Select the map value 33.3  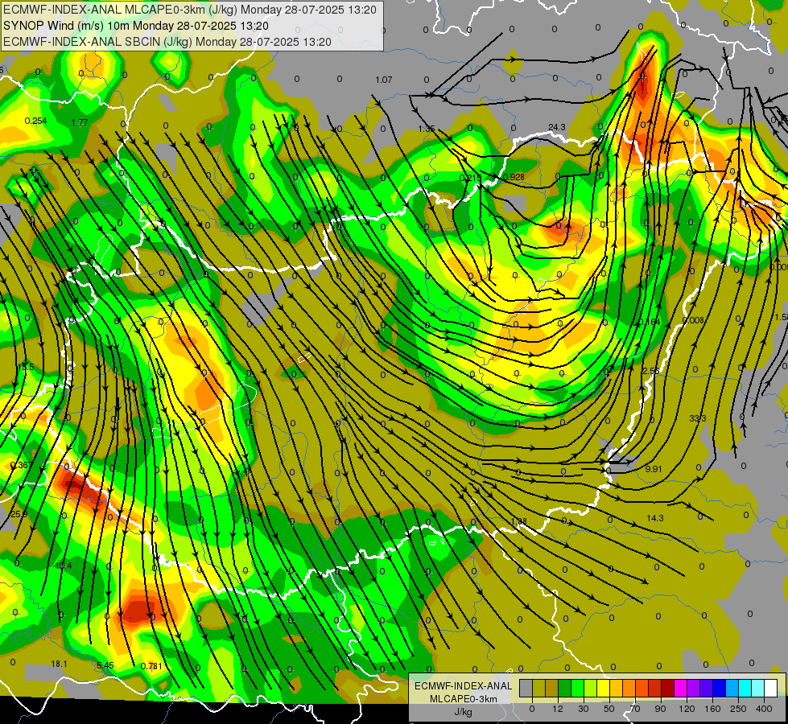[698, 418]
